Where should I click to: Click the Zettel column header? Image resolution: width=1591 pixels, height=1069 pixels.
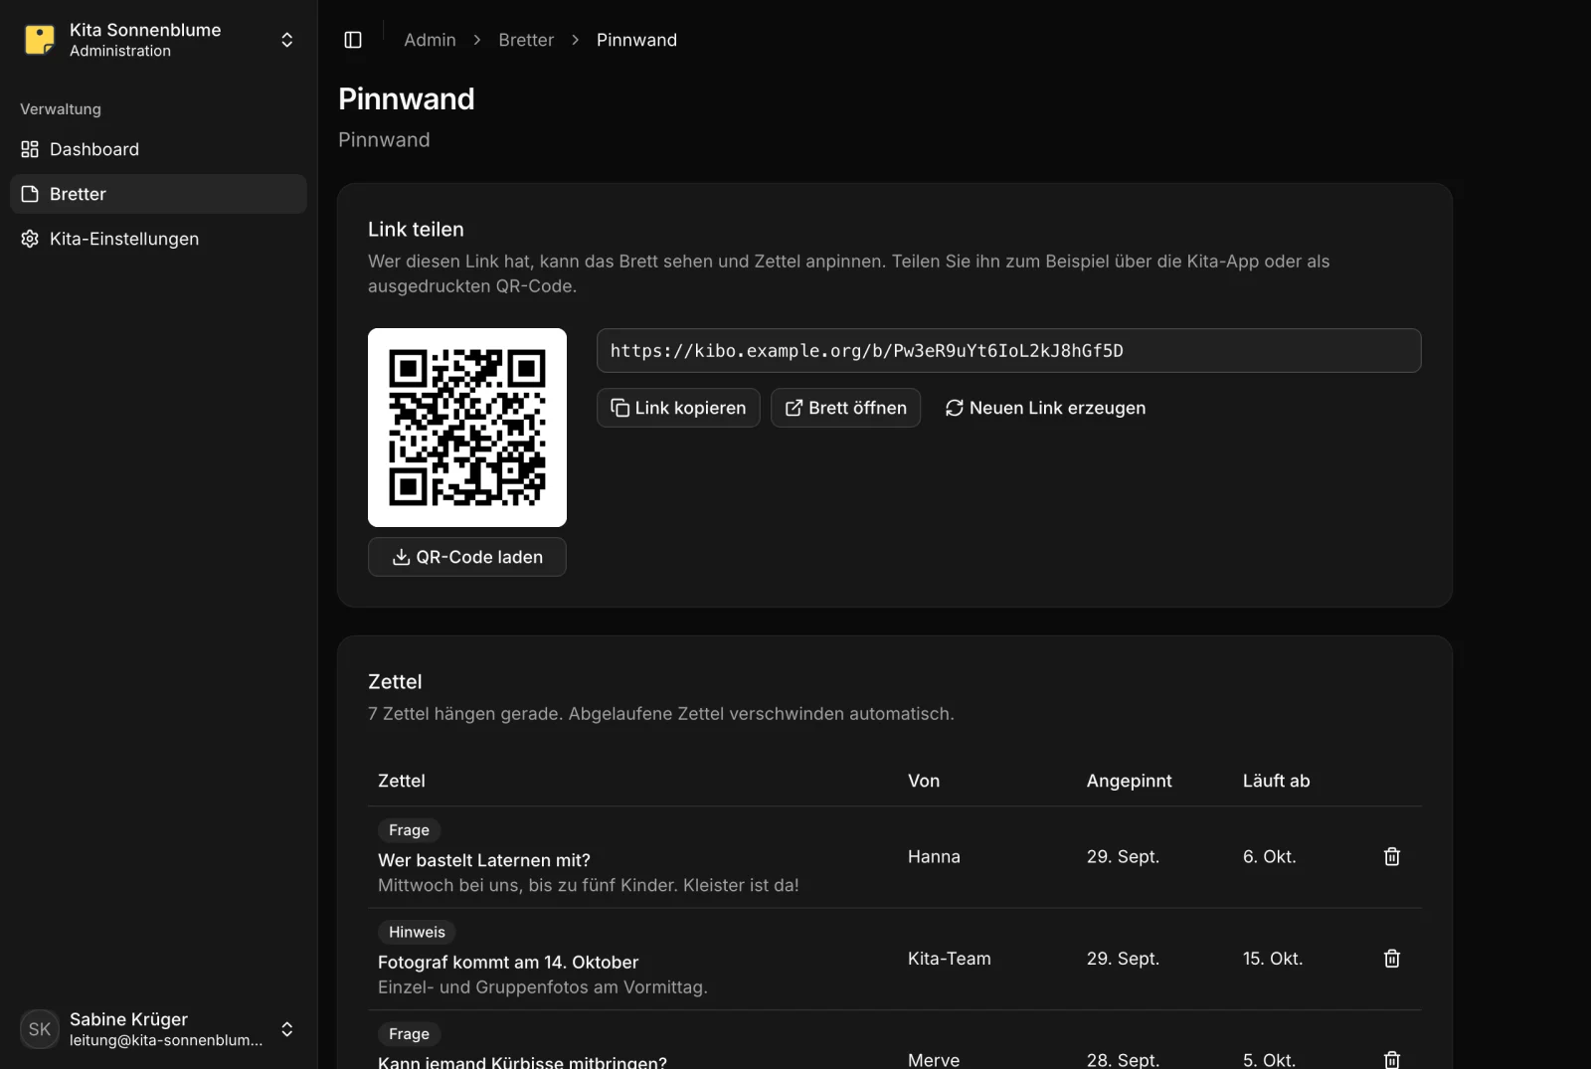click(x=402, y=781)
